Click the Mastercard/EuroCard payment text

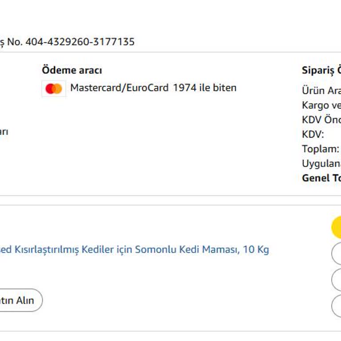(119, 88)
